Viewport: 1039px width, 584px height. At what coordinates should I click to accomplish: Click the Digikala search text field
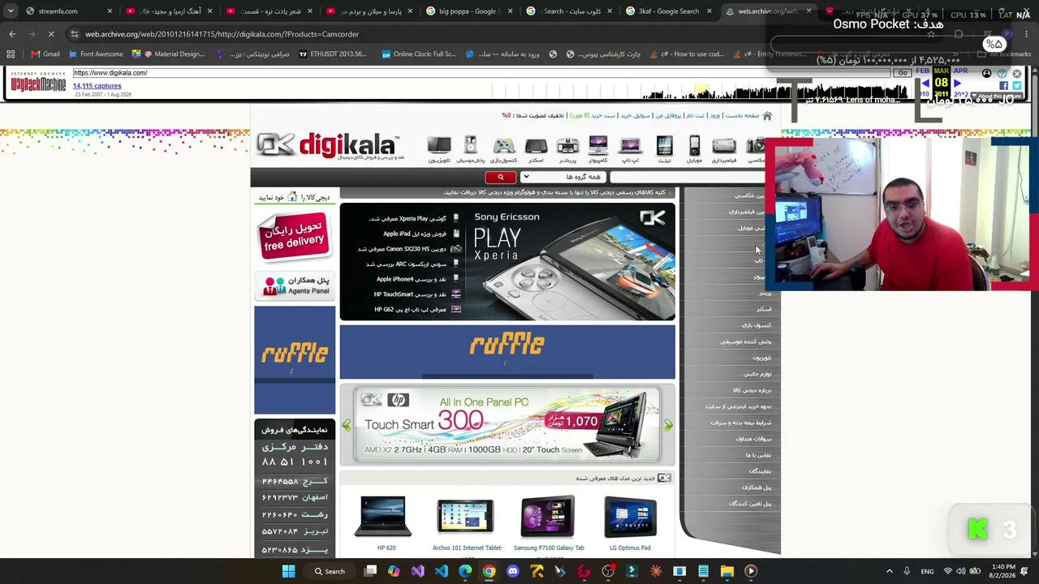pos(686,177)
